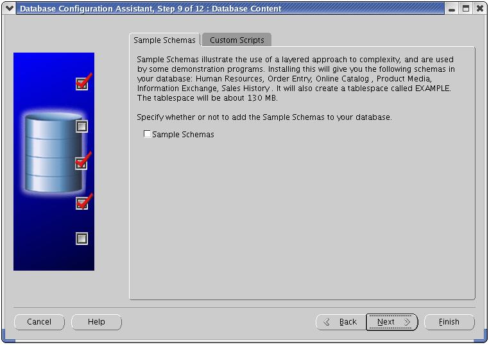This screenshot has width=489, height=345.
Task: Open the Custom Scripts tab
Action: point(237,40)
